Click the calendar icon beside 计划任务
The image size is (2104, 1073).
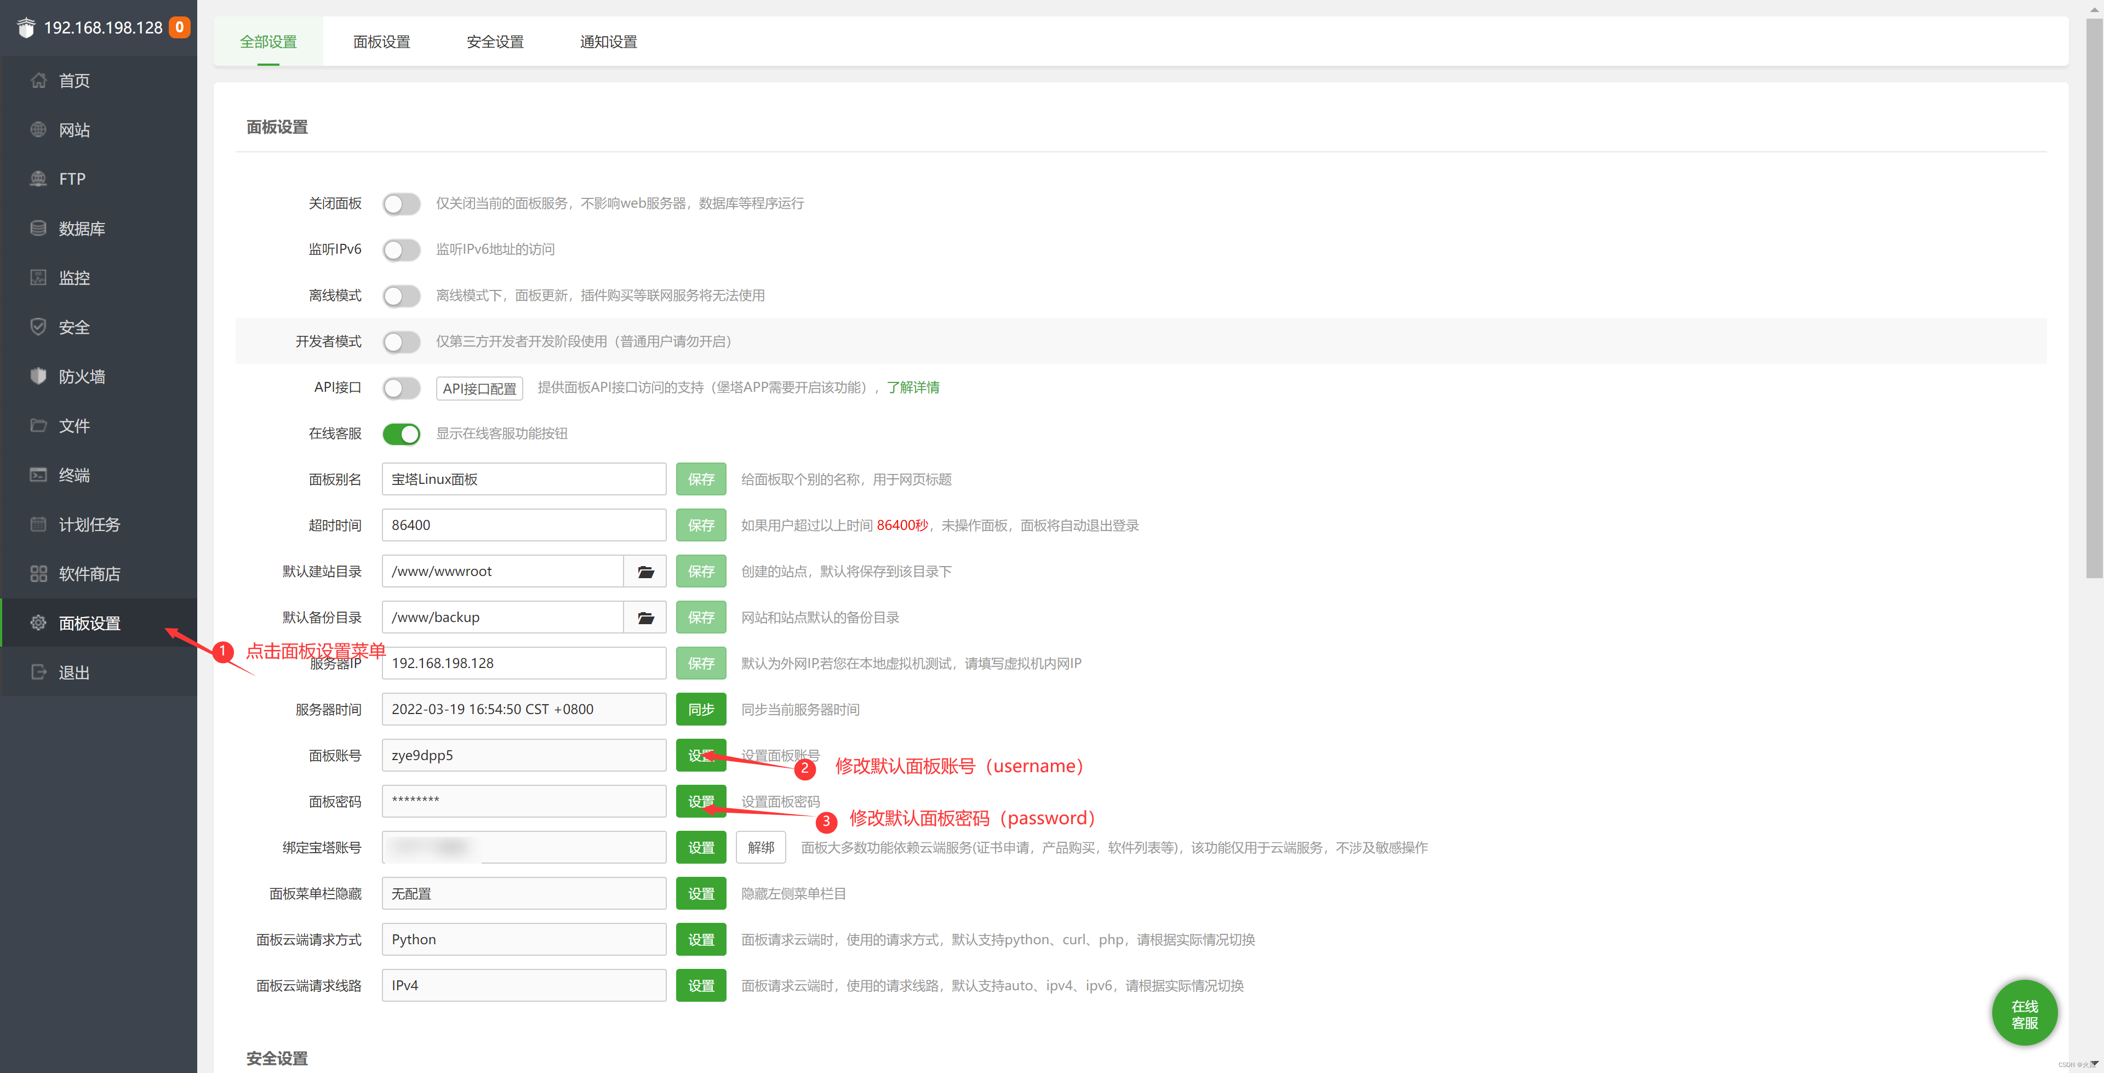pos(38,524)
